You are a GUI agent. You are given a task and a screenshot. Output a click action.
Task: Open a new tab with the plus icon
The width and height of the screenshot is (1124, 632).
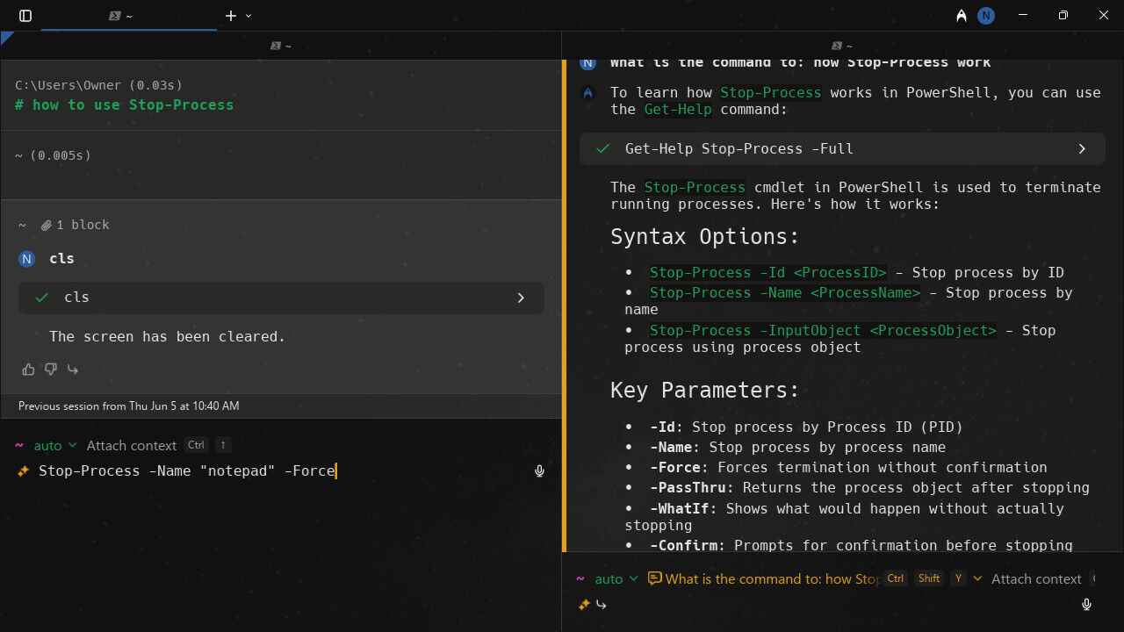pyautogui.click(x=231, y=16)
